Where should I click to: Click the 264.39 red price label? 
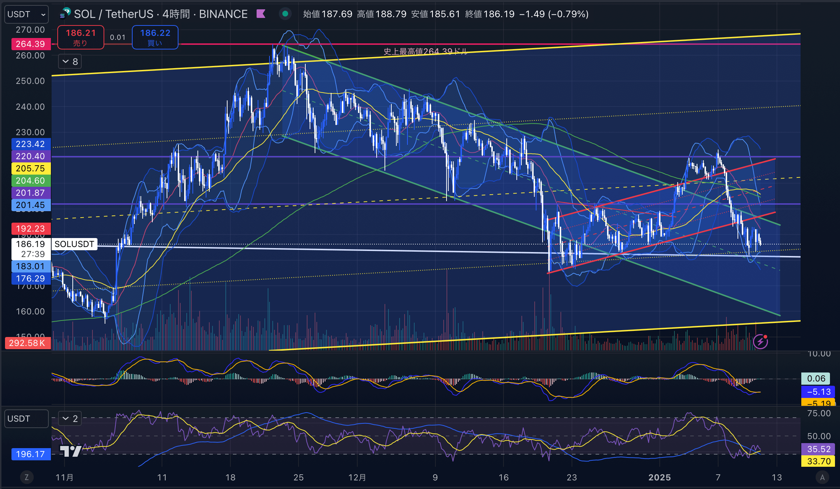(30, 44)
